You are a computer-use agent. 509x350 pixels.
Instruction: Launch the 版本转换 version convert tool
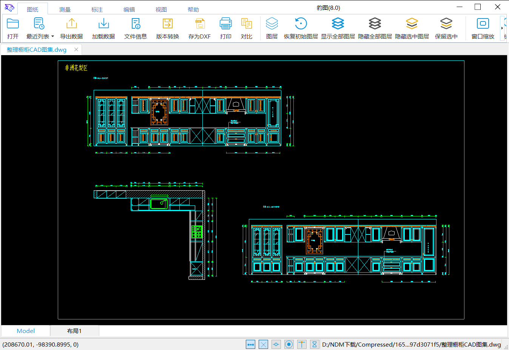pyautogui.click(x=168, y=24)
